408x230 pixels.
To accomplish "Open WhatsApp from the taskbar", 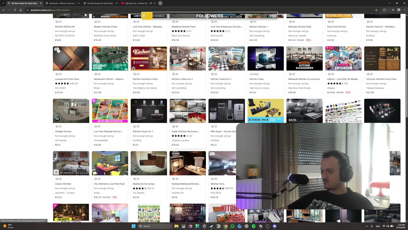I will (x=232, y=226).
